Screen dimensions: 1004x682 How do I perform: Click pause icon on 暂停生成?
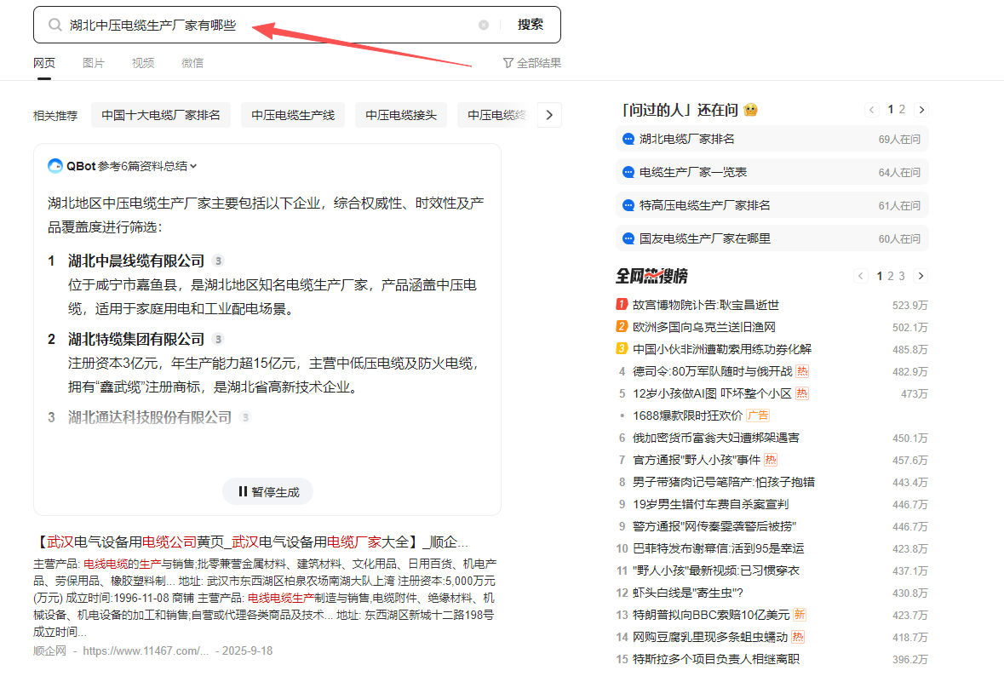click(x=243, y=491)
